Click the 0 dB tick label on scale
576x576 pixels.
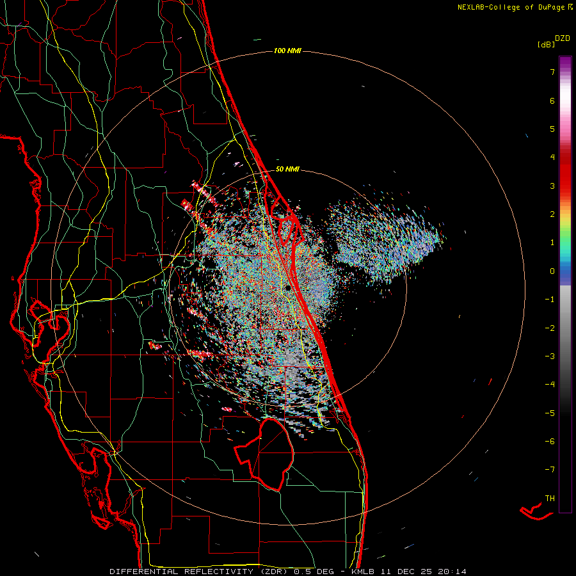[x=552, y=271]
